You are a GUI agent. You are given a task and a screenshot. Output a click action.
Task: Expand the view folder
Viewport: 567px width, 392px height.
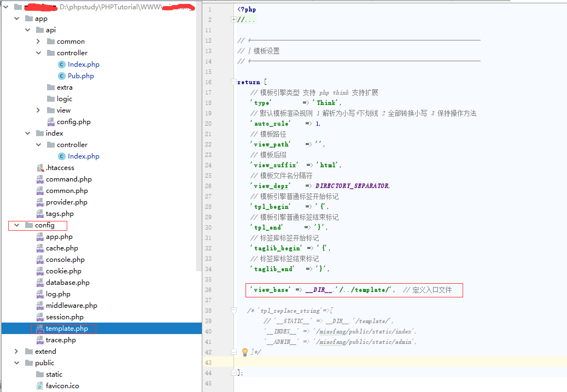[x=37, y=110]
